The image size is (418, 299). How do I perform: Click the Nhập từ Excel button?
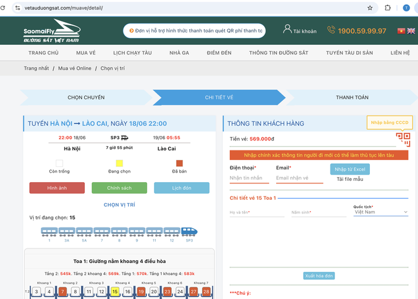click(x=350, y=169)
